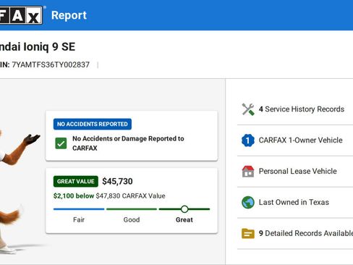The width and height of the screenshot is (353, 265).
Task: Click the yellow folder Detailed Records icon
Action: (248, 233)
